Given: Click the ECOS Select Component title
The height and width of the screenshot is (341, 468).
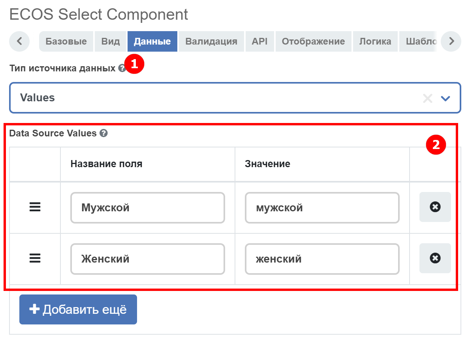Looking at the screenshot, I should point(99,14).
